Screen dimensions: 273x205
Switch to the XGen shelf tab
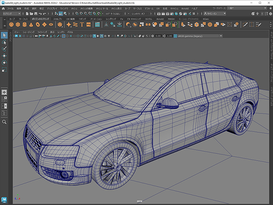[x=206, y=19]
